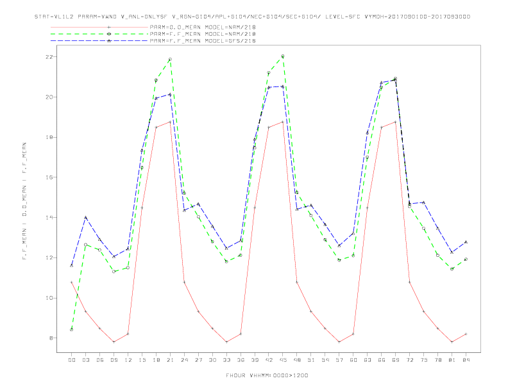This screenshot has height=392, width=508.
Task: Click the x-axis tick label 63
Action: (368, 360)
